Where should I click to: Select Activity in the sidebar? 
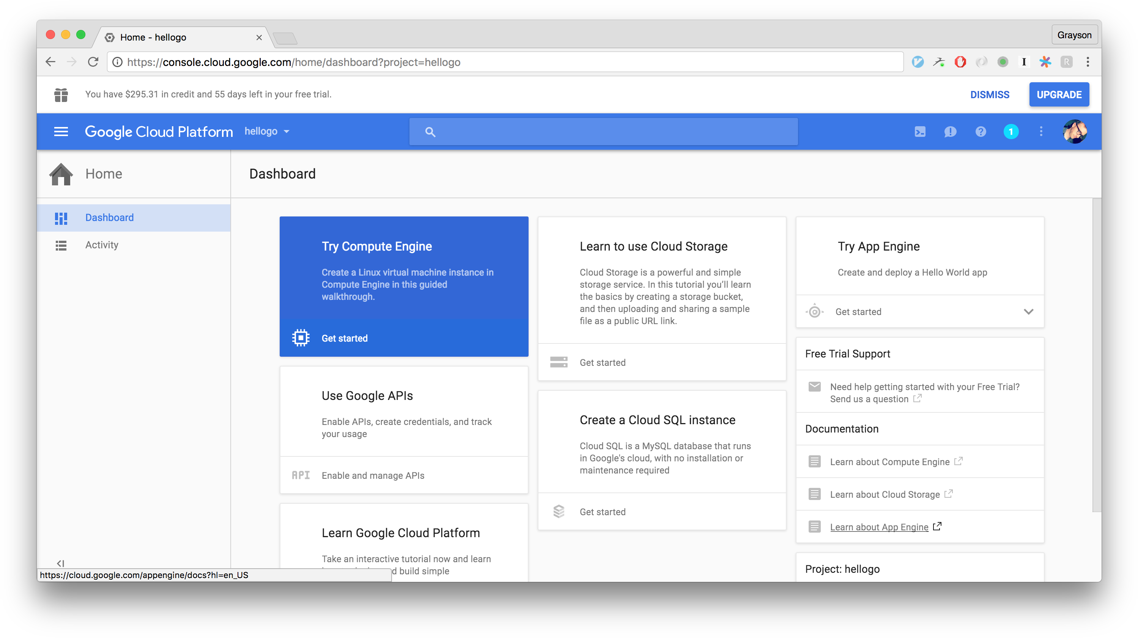click(102, 245)
